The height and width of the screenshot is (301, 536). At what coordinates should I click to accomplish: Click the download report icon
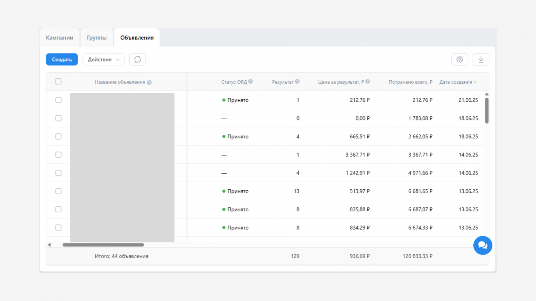pyautogui.click(x=481, y=60)
